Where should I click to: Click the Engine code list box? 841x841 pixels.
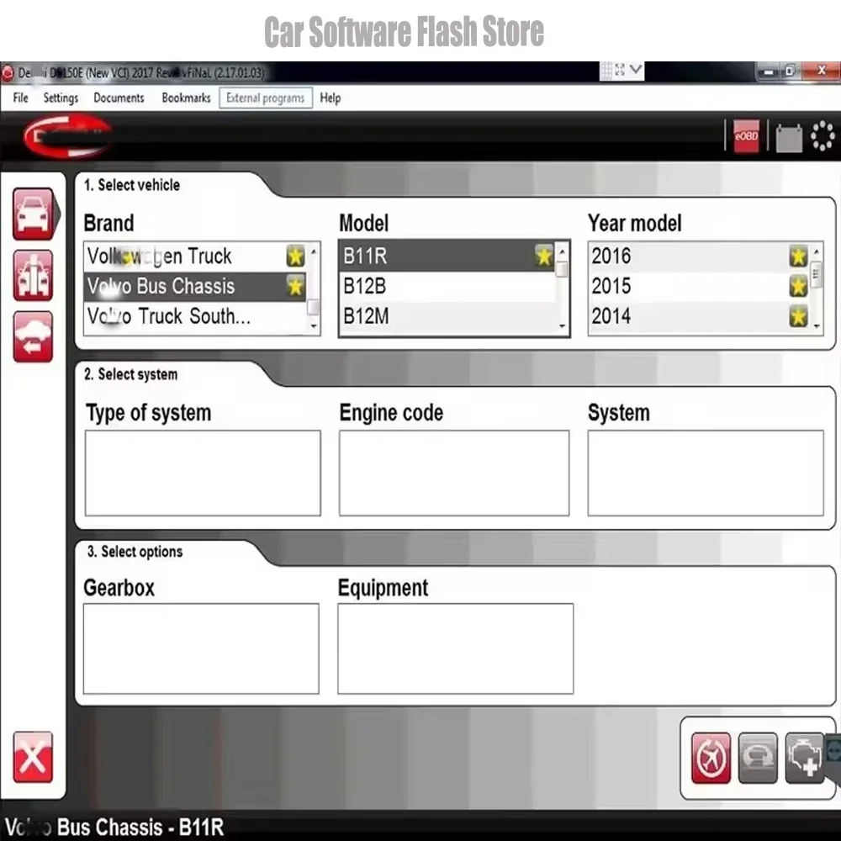454,473
